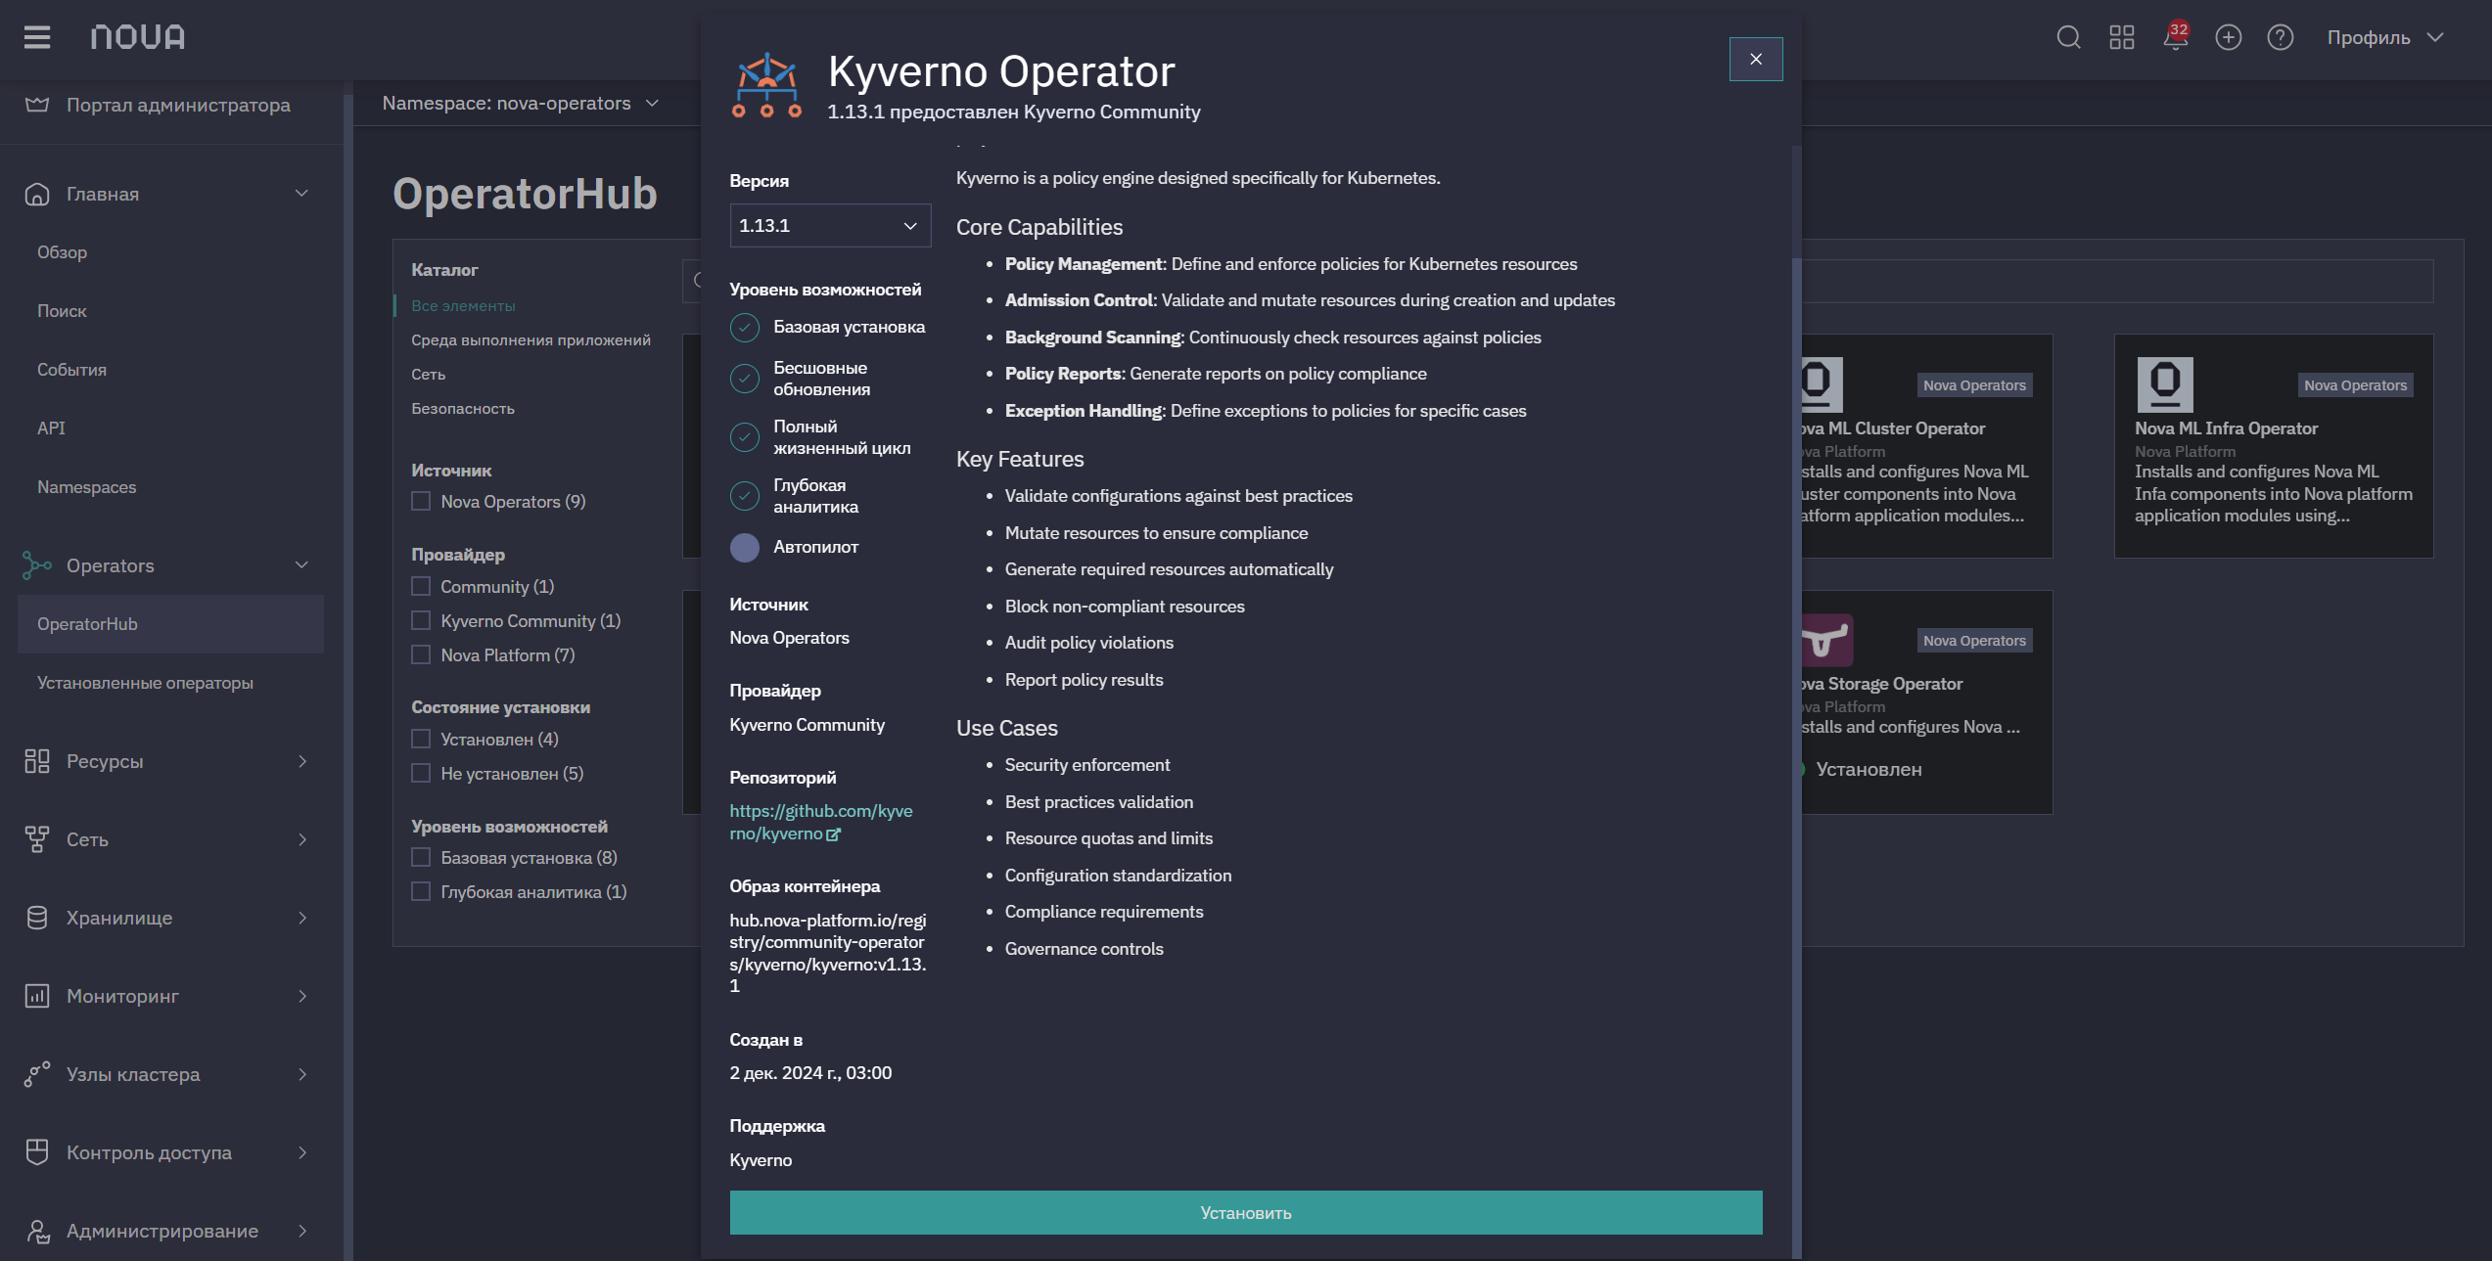2492x1261 pixels.
Task: Expand the Контроль доступа section chevron
Action: point(301,1152)
